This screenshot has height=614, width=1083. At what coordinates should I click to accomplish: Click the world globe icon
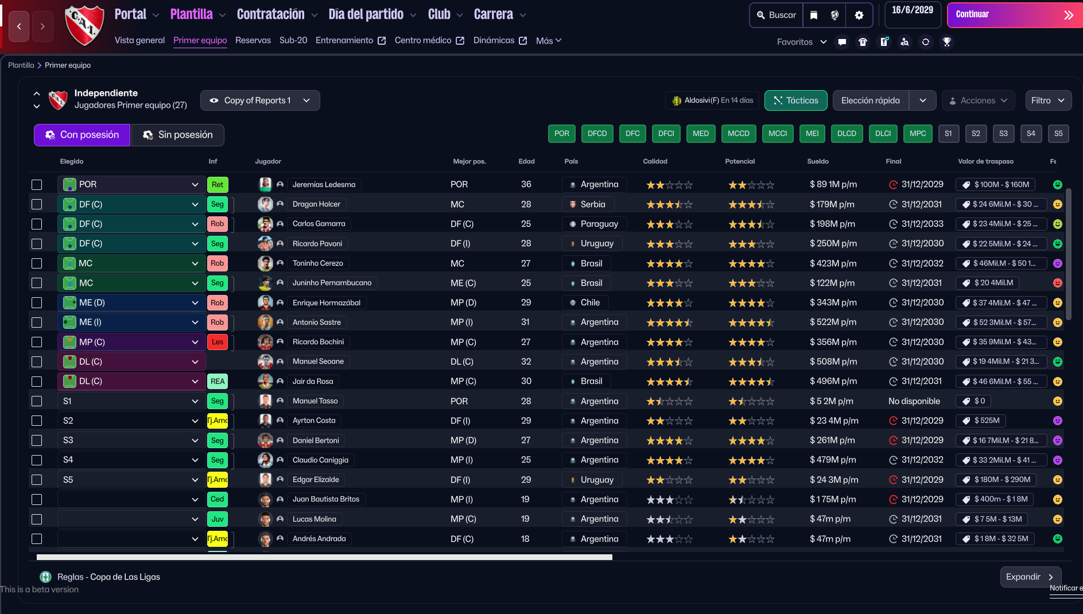point(834,15)
